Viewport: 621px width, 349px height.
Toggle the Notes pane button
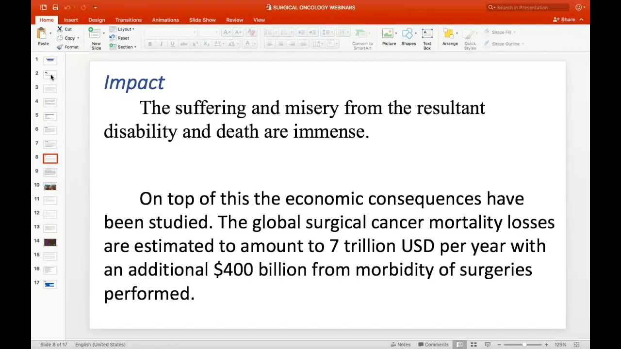pyautogui.click(x=400, y=345)
